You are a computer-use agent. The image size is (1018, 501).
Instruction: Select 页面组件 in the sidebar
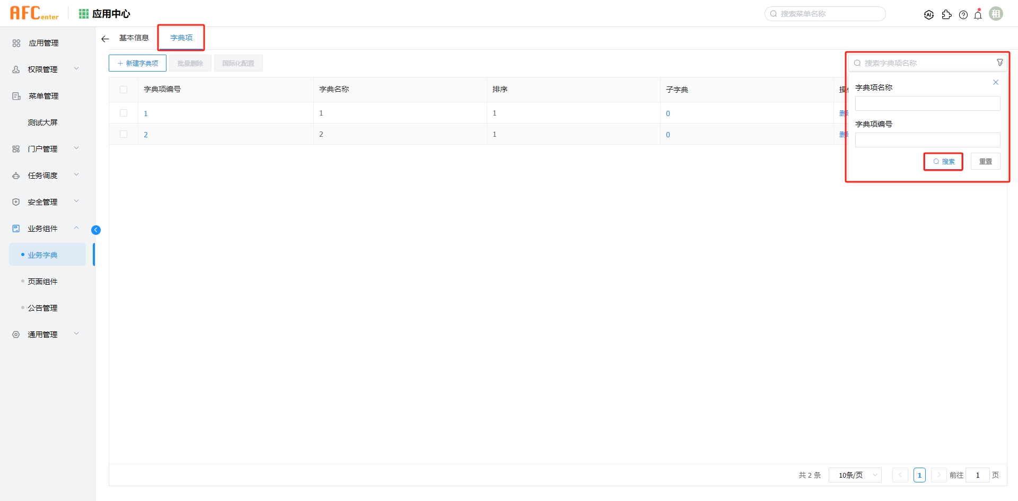click(42, 281)
